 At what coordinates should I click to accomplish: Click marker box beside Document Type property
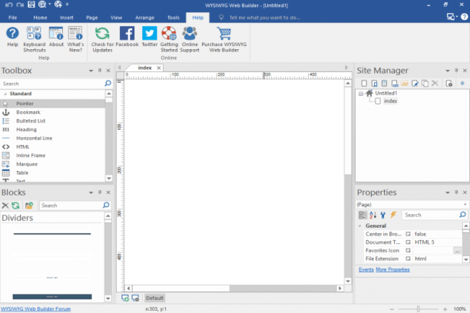point(408,242)
